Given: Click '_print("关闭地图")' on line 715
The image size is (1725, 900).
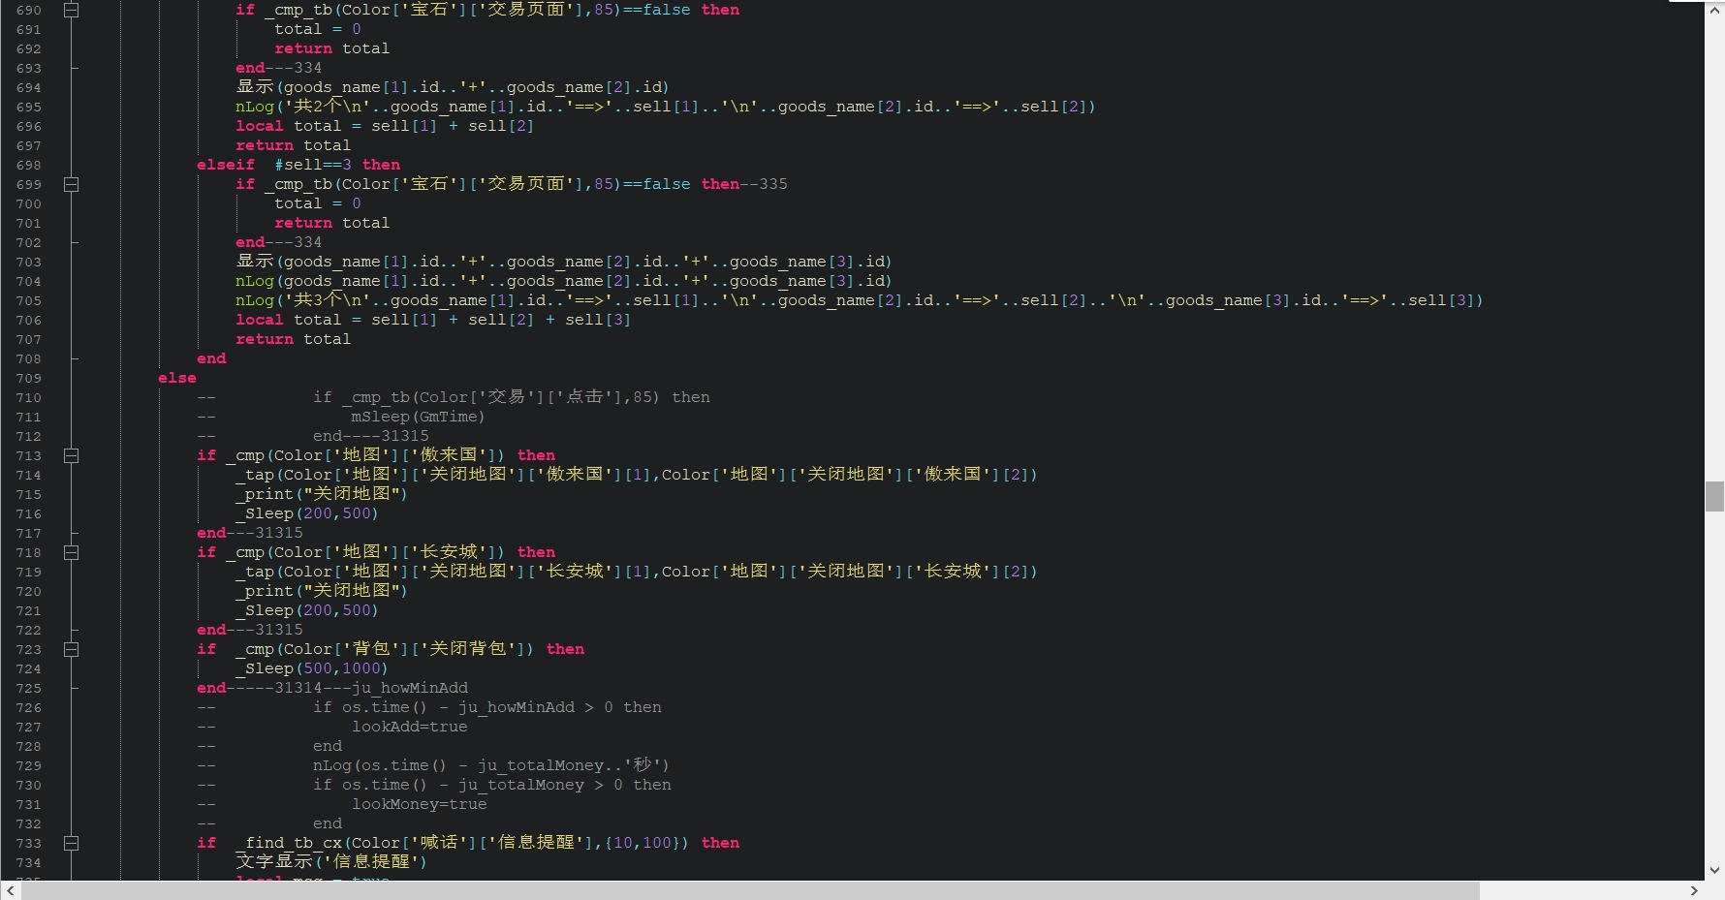Looking at the screenshot, I should pyautogui.click(x=322, y=494).
